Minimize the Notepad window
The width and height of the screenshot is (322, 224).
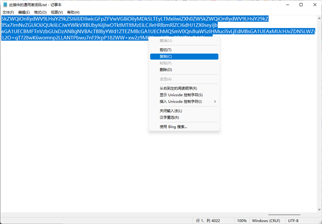pyautogui.click(x=288, y=4)
